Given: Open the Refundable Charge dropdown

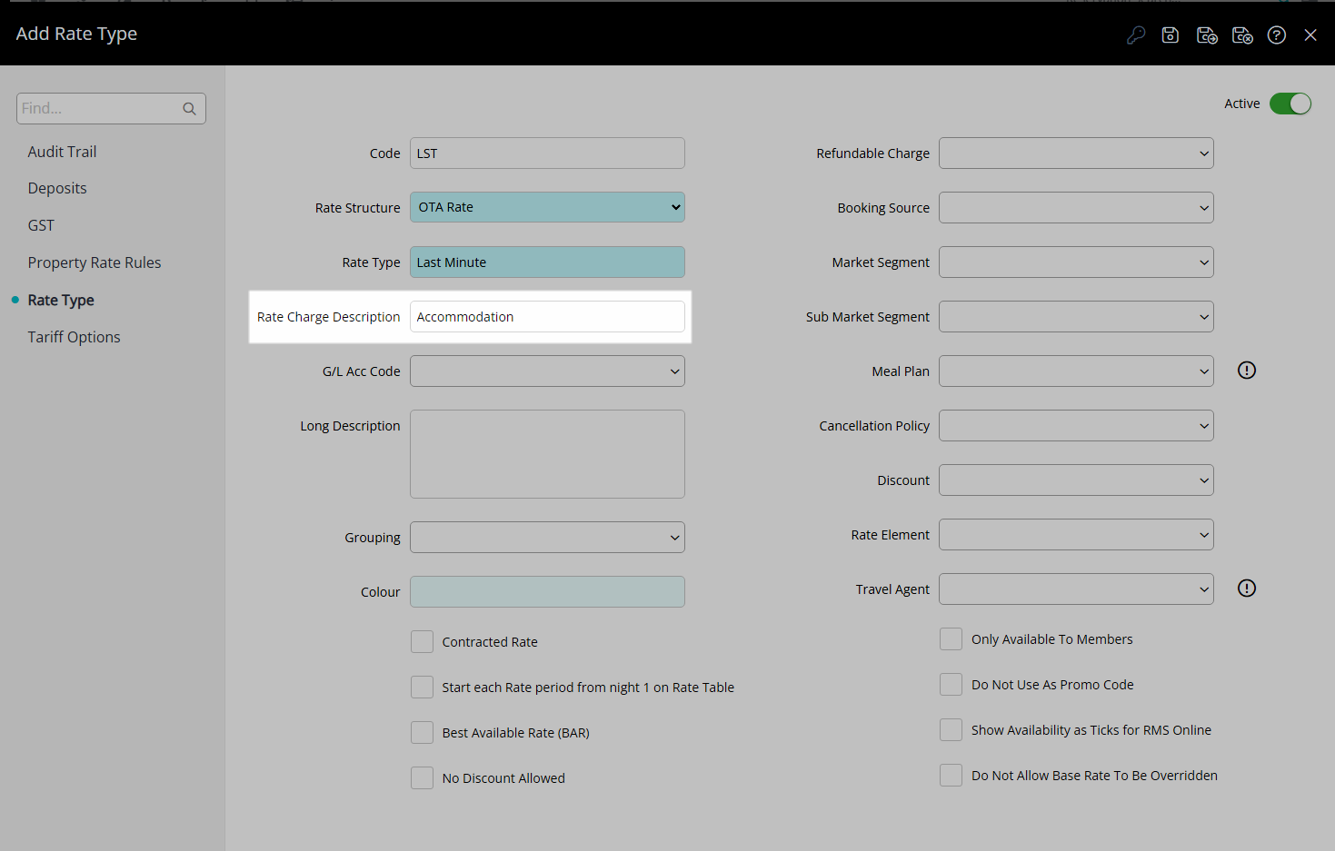Looking at the screenshot, I should 1076,153.
